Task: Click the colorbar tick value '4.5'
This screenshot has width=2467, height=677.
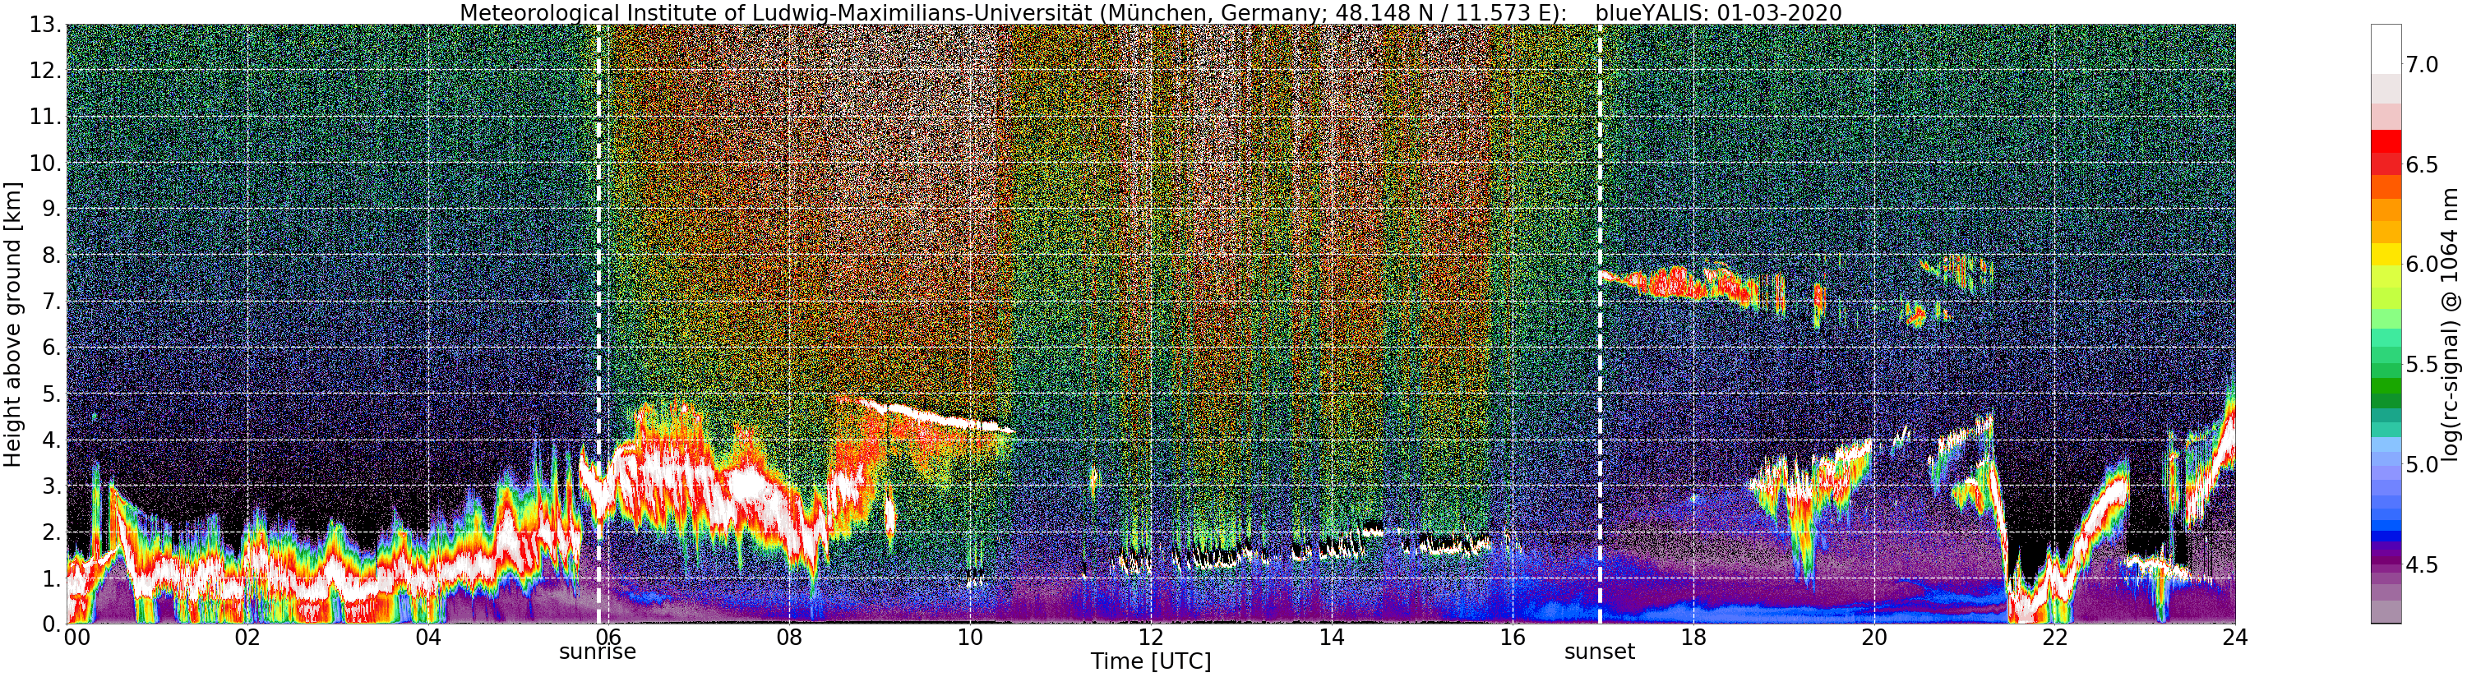Action: tap(2422, 565)
